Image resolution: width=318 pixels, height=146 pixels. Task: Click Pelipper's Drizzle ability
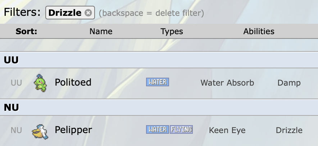point(289,130)
